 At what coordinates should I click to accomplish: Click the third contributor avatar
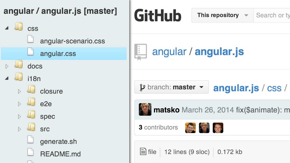click(218, 128)
